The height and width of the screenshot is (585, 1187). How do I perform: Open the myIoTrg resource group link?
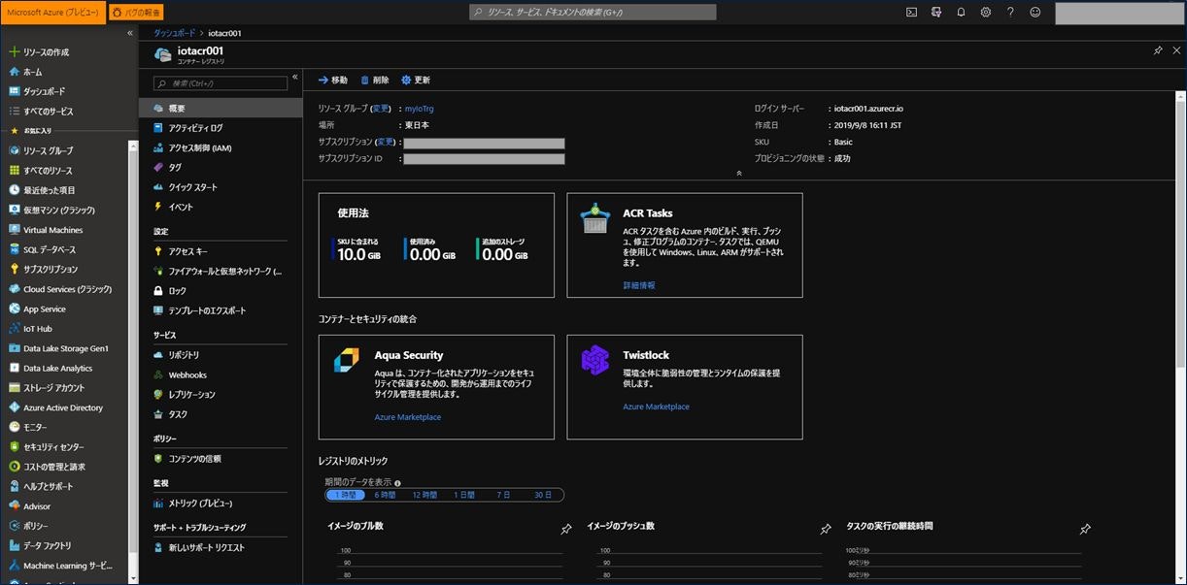pos(420,109)
